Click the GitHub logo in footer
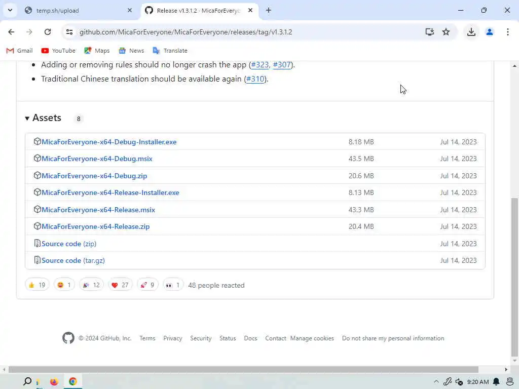 coord(68,338)
